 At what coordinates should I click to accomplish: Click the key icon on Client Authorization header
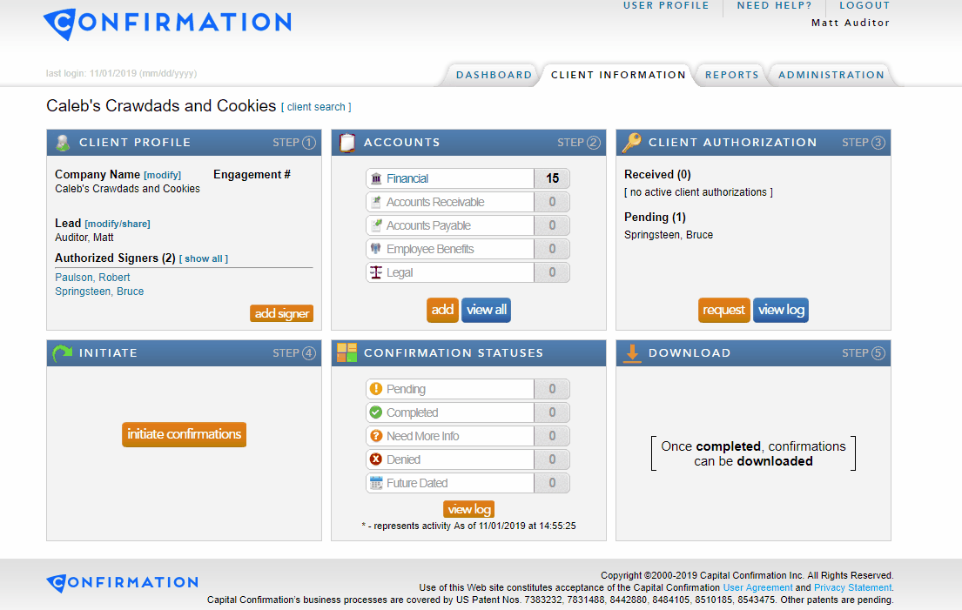633,142
